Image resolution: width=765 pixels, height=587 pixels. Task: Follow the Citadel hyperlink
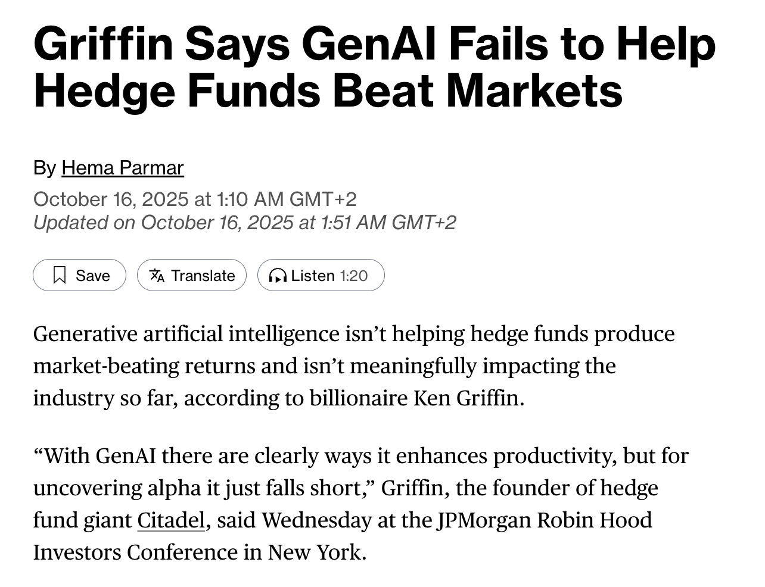[171, 520]
